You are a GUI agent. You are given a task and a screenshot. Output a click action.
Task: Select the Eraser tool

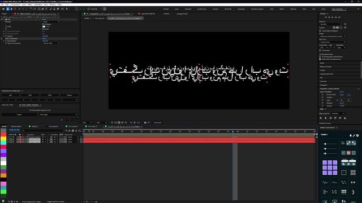58,9
